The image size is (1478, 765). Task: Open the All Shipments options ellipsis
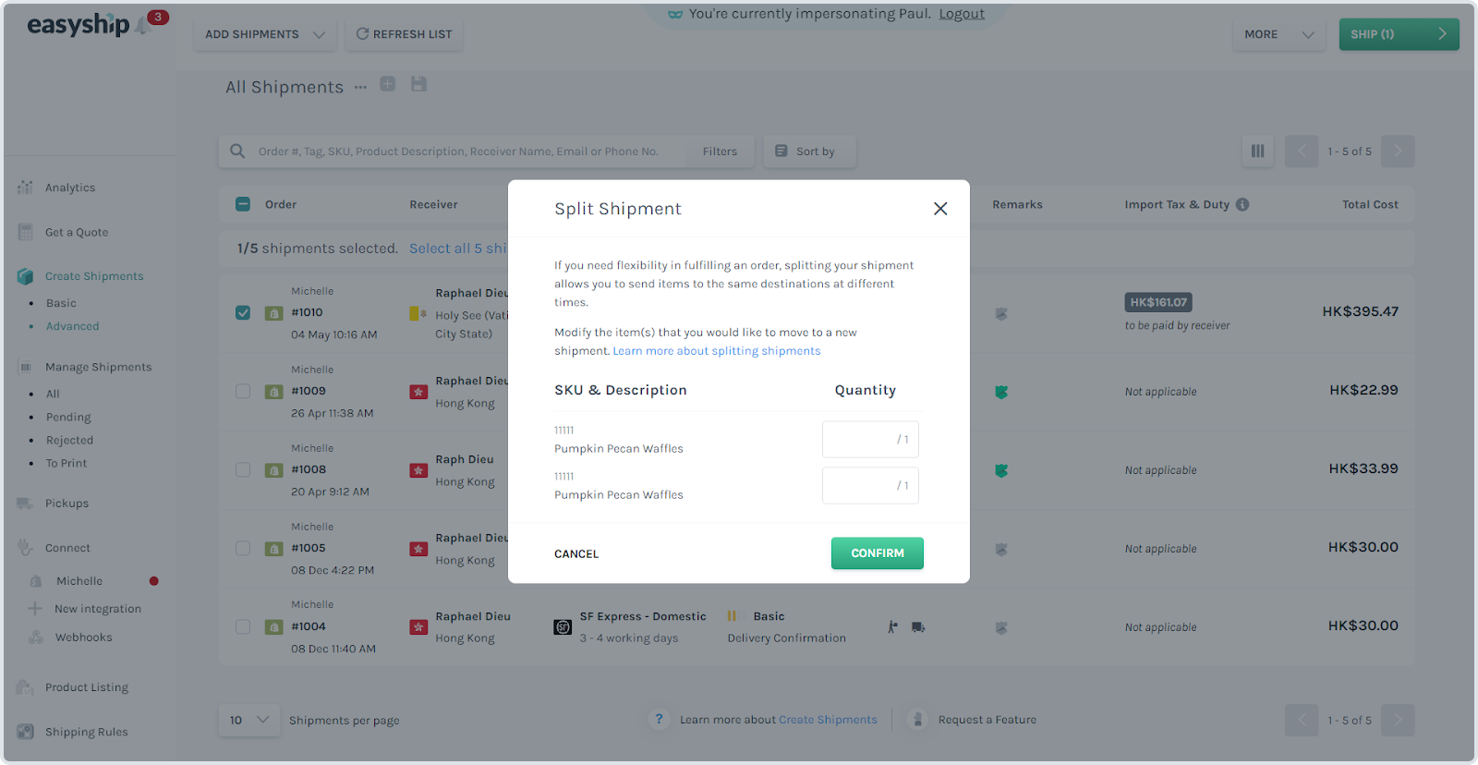pos(360,87)
